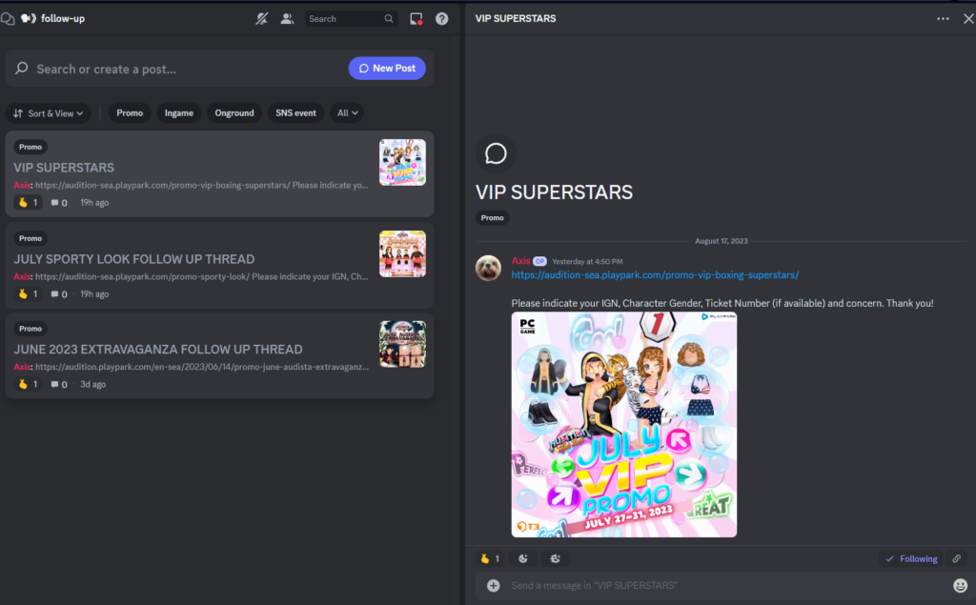
Task: Toggle reaction on VIP SUPERSTARS post
Action: coord(28,202)
